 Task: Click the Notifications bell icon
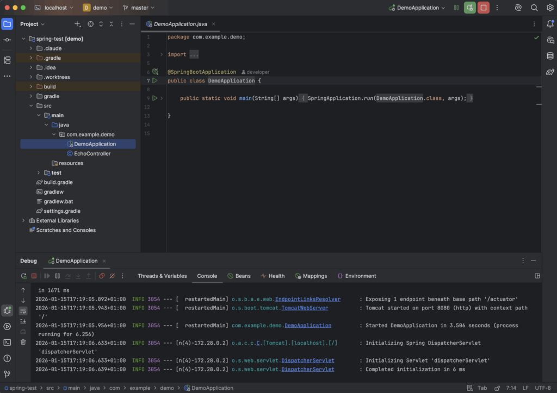pos(550,24)
